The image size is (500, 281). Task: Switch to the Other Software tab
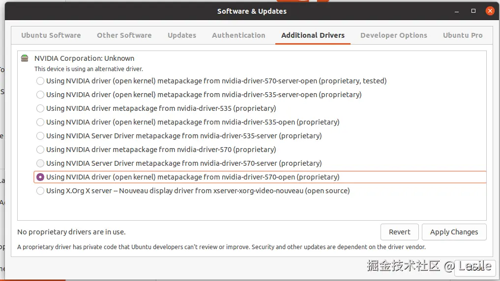tap(124, 35)
